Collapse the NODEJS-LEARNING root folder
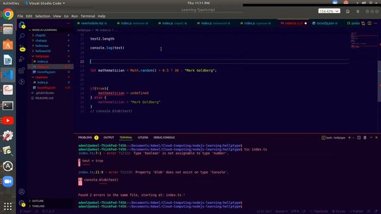The width and height of the screenshot is (381, 214). click(44, 30)
